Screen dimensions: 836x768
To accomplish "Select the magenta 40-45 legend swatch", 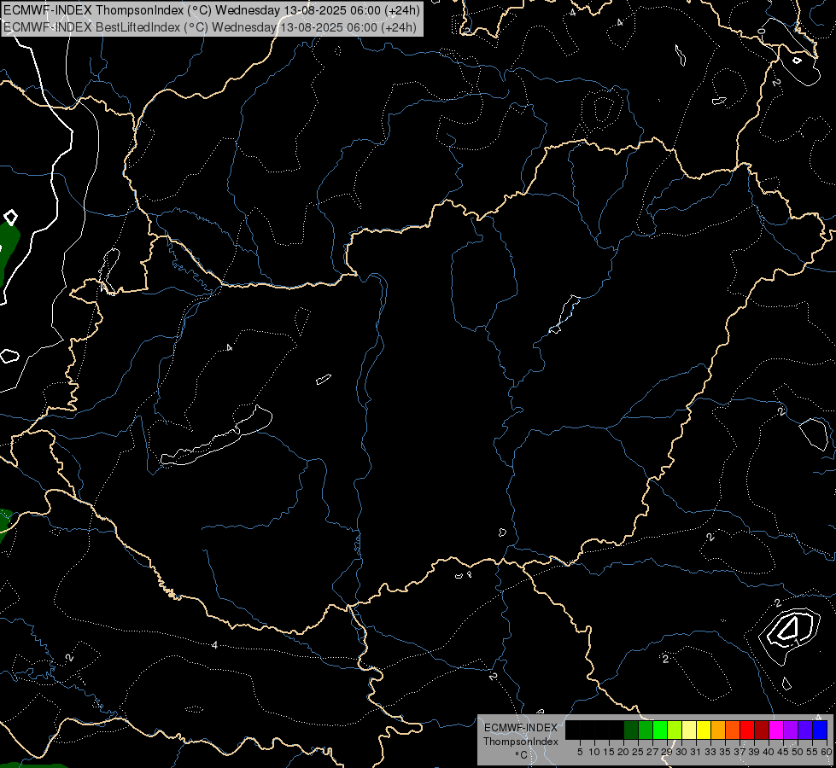I will coord(776,730).
